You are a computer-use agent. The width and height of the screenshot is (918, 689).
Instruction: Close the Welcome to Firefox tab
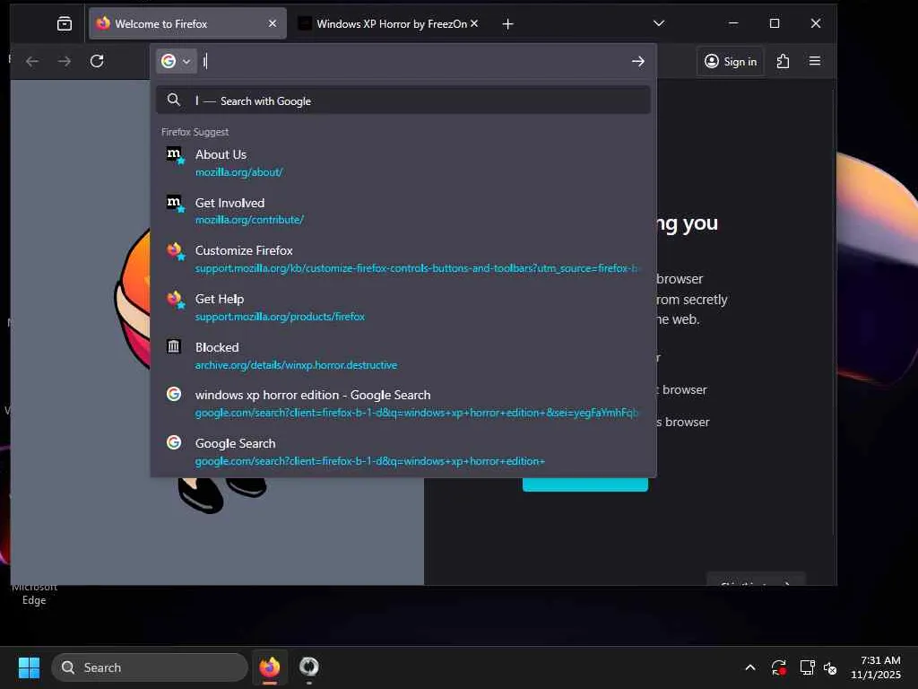(273, 23)
